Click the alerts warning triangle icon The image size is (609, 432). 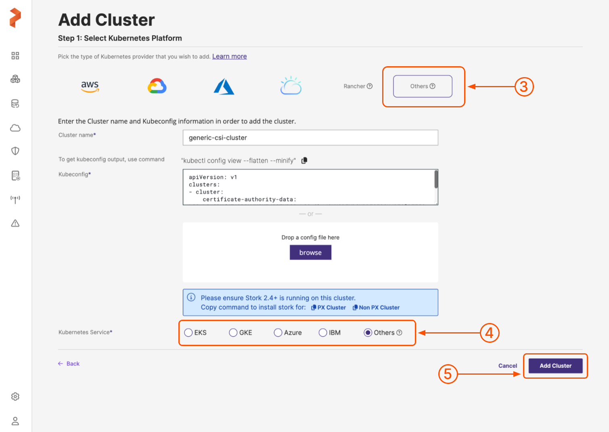coord(15,223)
